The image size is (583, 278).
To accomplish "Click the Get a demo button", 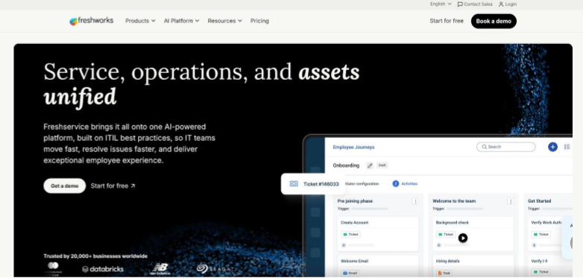I will [65, 186].
